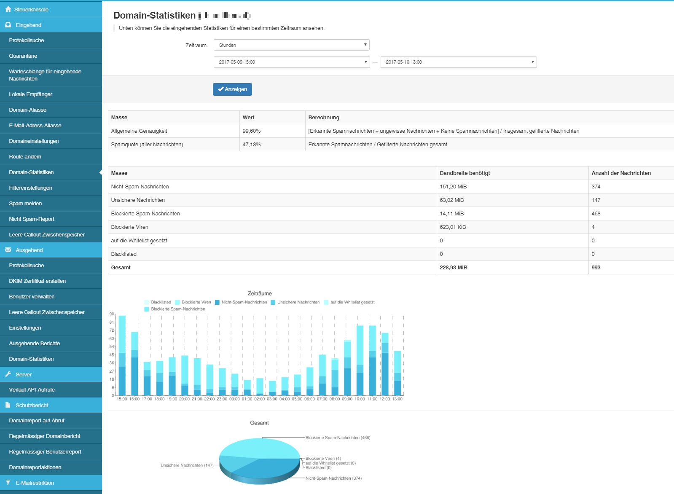Click Unsichere Nachrichten legend color swatch
Image resolution: width=674 pixels, height=494 pixels.
point(273,302)
